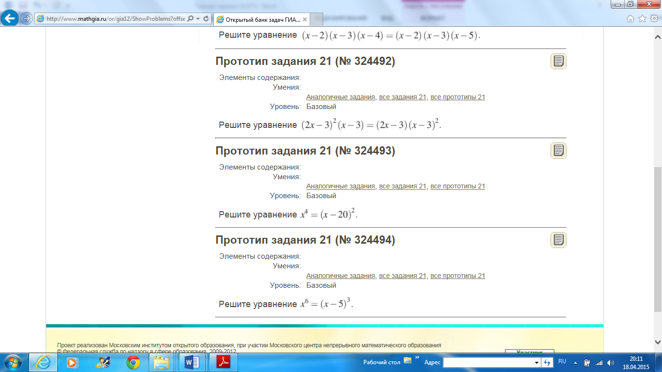This screenshot has height=372, width=662.
Task: Click the Show desktop strip by the clock
Action: pyautogui.click(x=659, y=362)
